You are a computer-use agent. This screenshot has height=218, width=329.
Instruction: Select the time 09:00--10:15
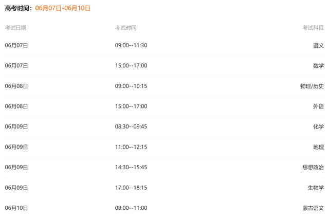pos(131,86)
